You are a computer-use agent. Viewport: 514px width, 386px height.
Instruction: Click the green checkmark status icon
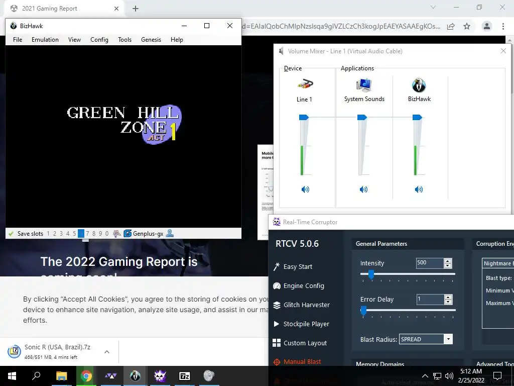pos(11,234)
